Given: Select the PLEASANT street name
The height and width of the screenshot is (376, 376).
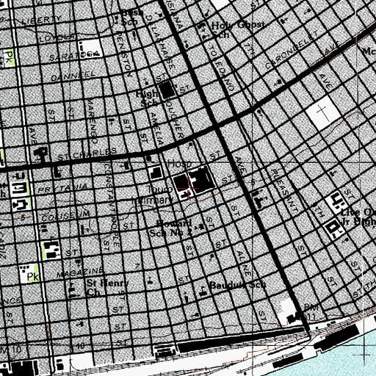Looking at the screenshot, I should (285, 190).
